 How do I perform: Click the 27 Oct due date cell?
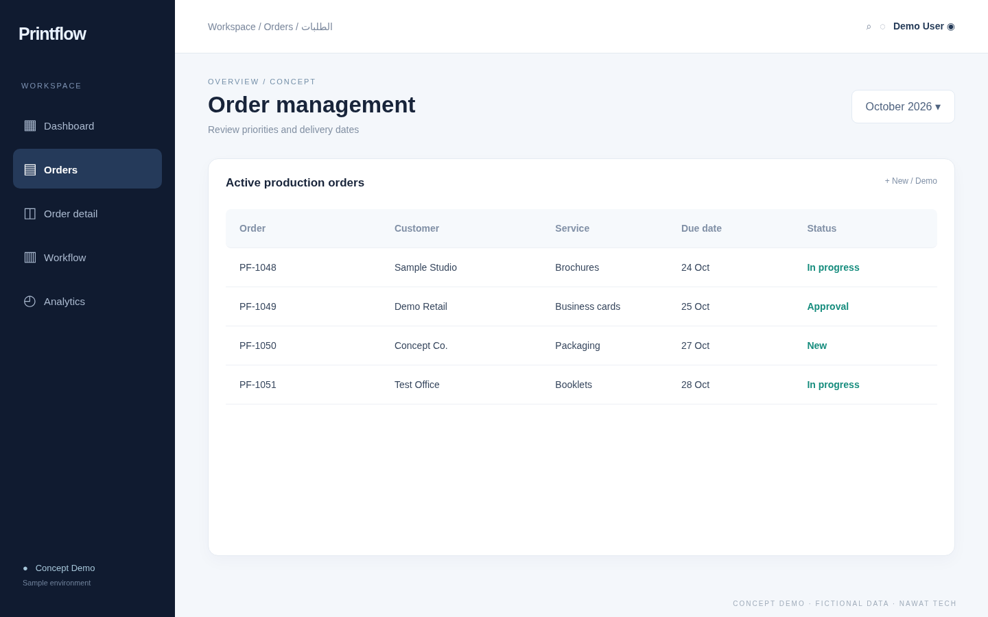pyautogui.click(x=696, y=346)
